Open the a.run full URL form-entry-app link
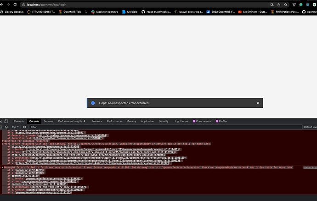The width and height of the screenshot is (317, 201). coord(98,152)
